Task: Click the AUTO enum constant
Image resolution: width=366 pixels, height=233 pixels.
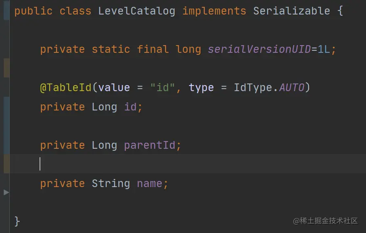Action: pyautogui.click(x=292, y=88)
